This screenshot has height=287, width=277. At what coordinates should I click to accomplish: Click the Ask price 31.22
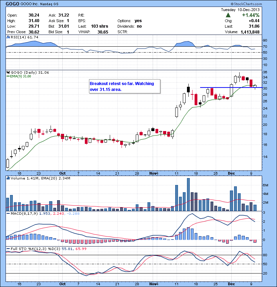(64, 15)
